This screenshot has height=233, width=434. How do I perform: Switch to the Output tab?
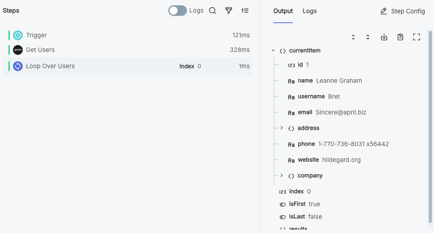pyautogui.click(x=283, y=11)
